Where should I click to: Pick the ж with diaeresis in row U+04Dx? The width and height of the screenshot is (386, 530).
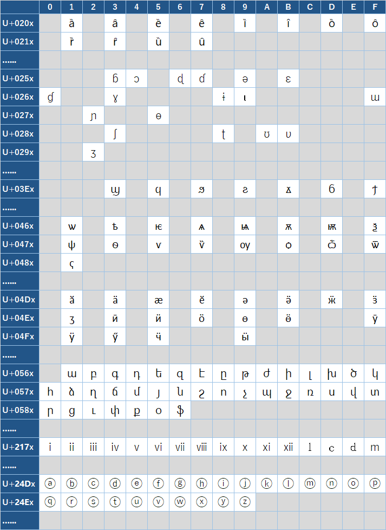331,300
